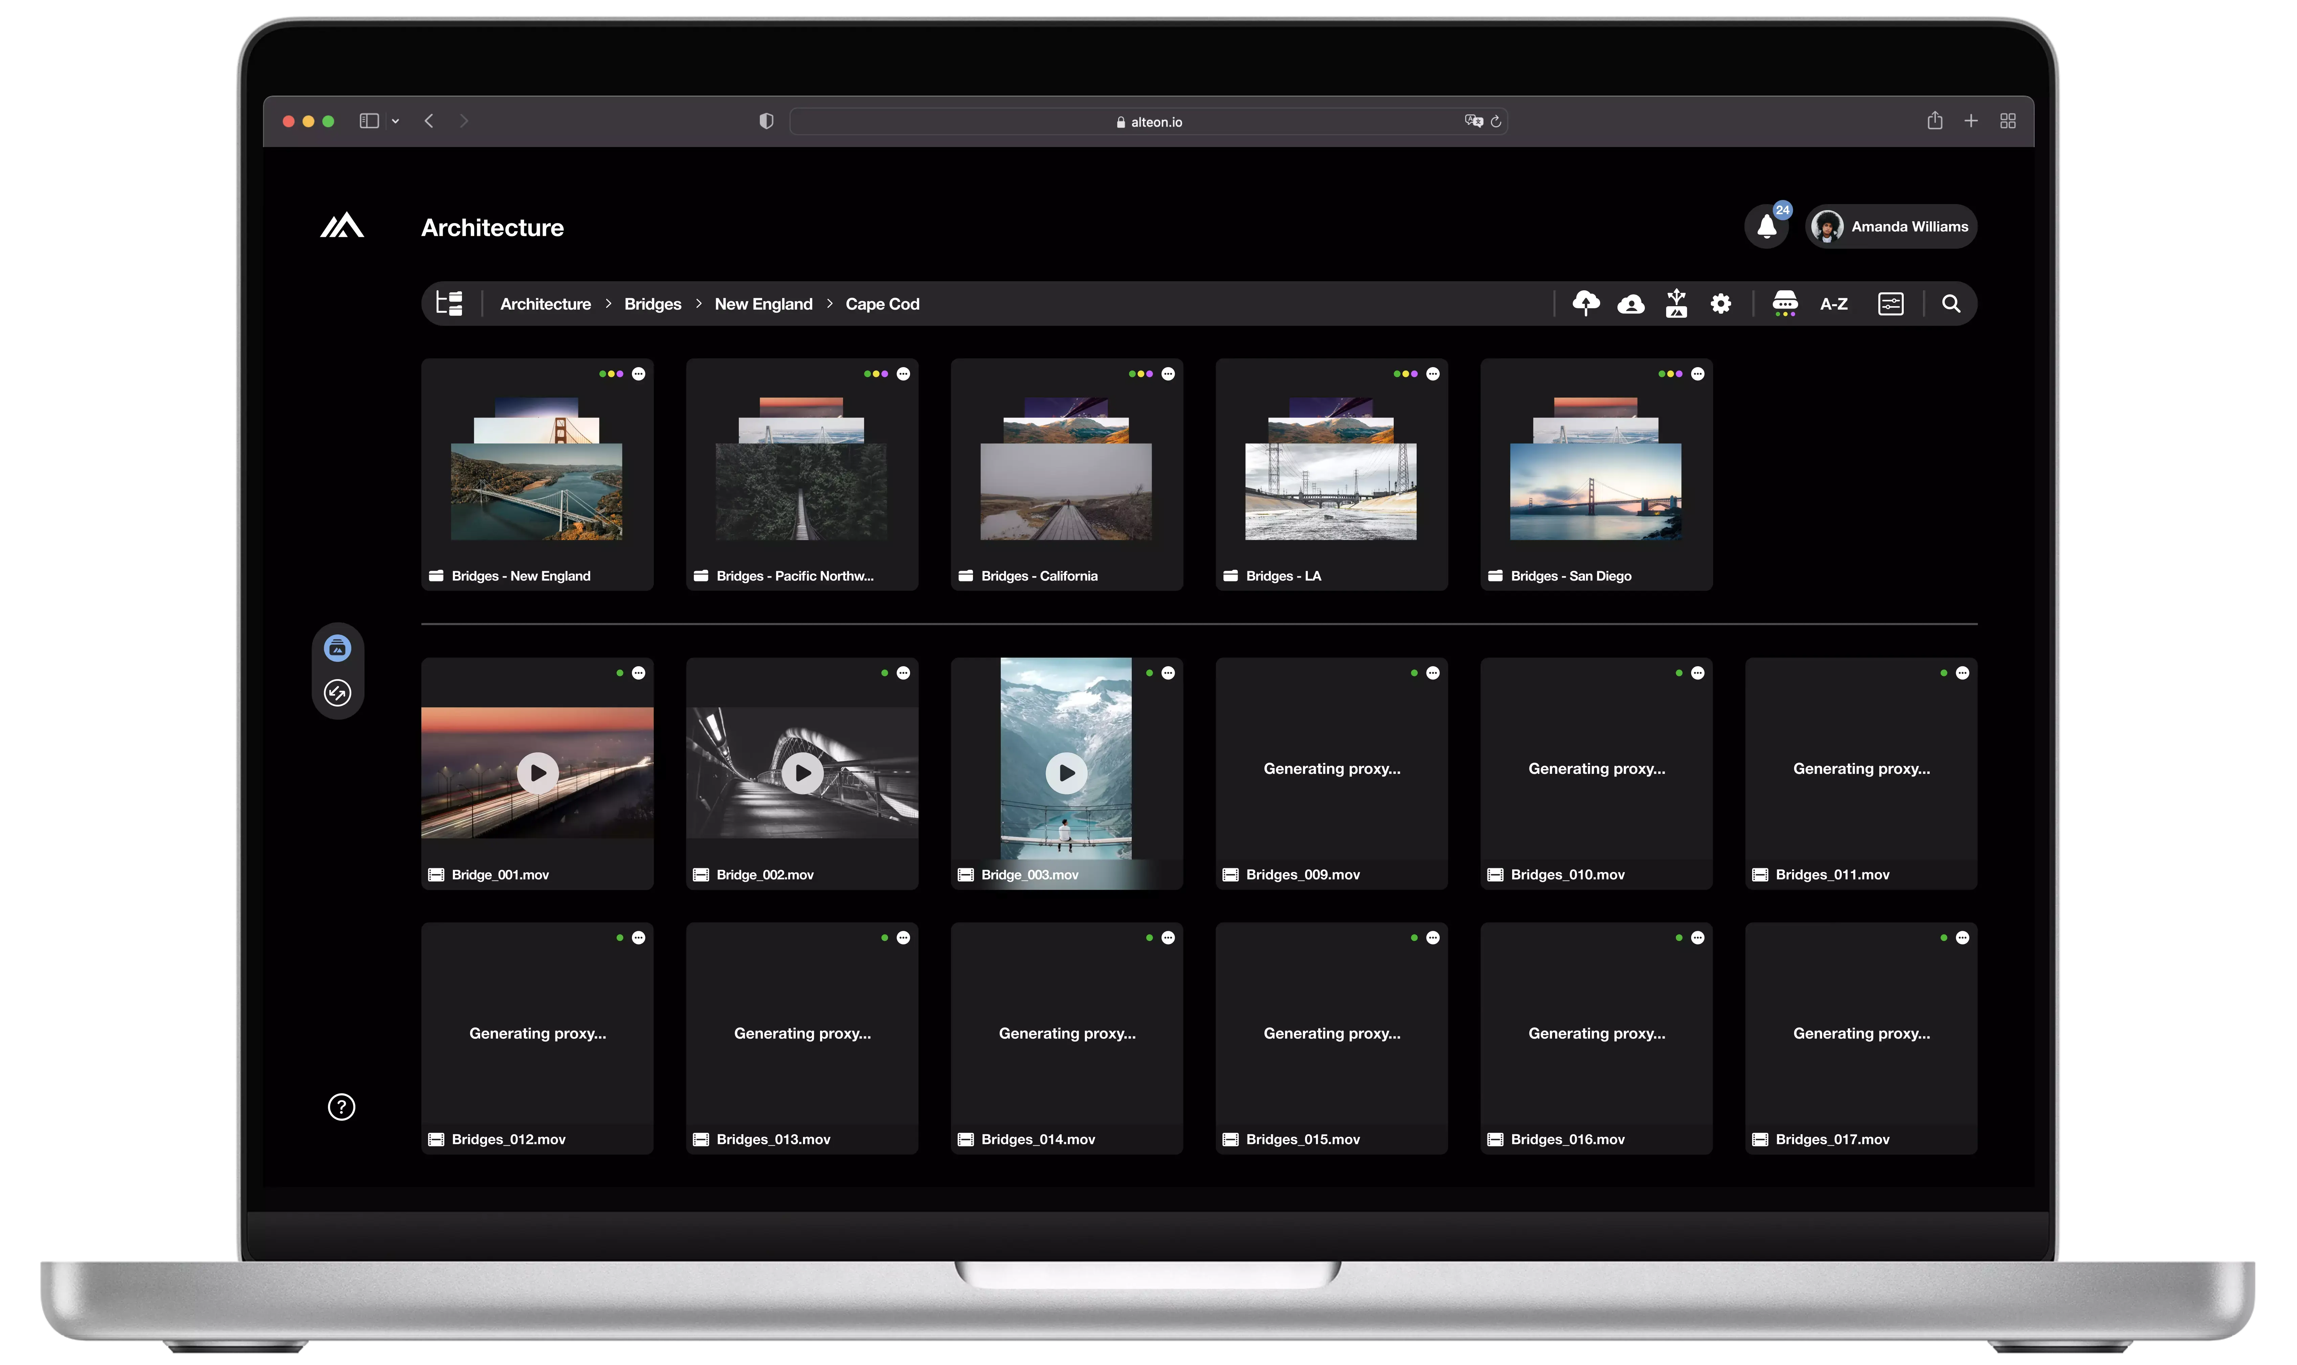The image size is (2297, 1365).
Task: Open more options on Bridges_017.mov
Action: [x=1963, y=938]
